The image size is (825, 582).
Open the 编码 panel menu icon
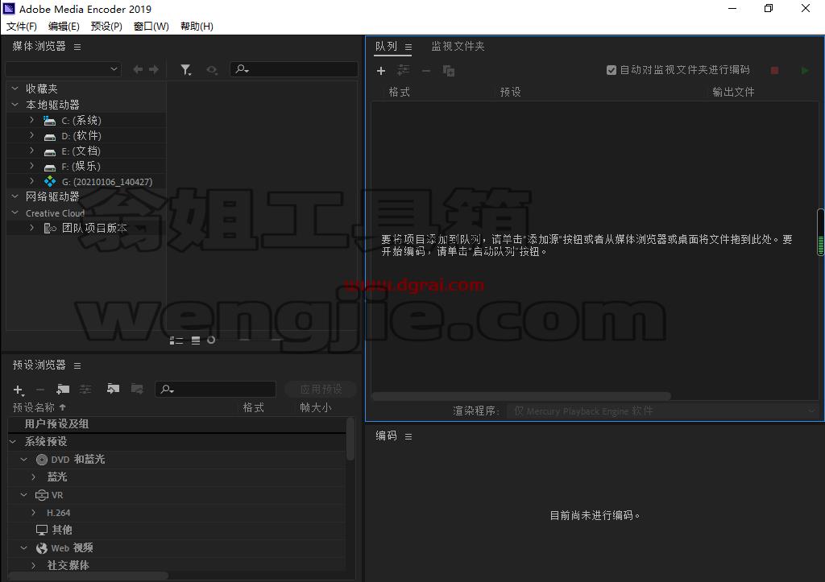pyautogui.click(x=408, y=436)
